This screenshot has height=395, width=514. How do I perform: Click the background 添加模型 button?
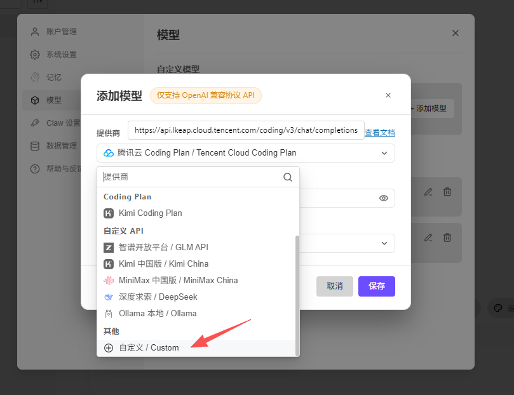tap(432, 109)
